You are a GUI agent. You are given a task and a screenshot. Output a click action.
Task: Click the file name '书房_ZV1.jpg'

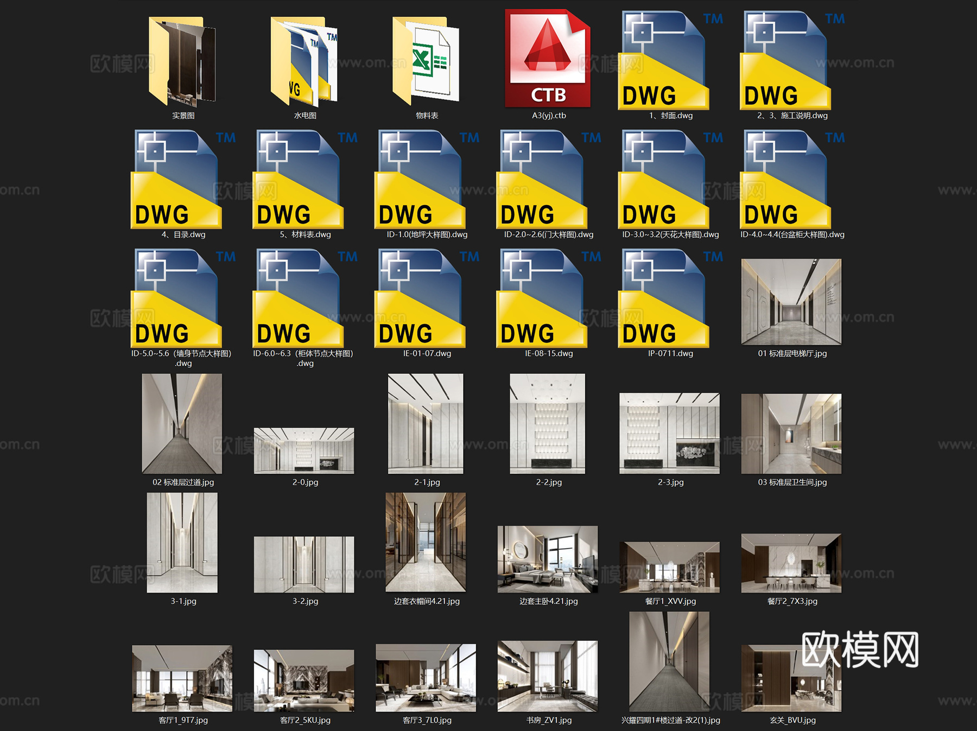[x=549, y=720]
